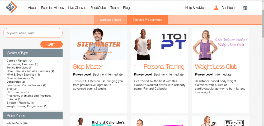Open the Step Master thumbnail image
This screenshot has height=126, width=264.
click(x=99, y=44)
